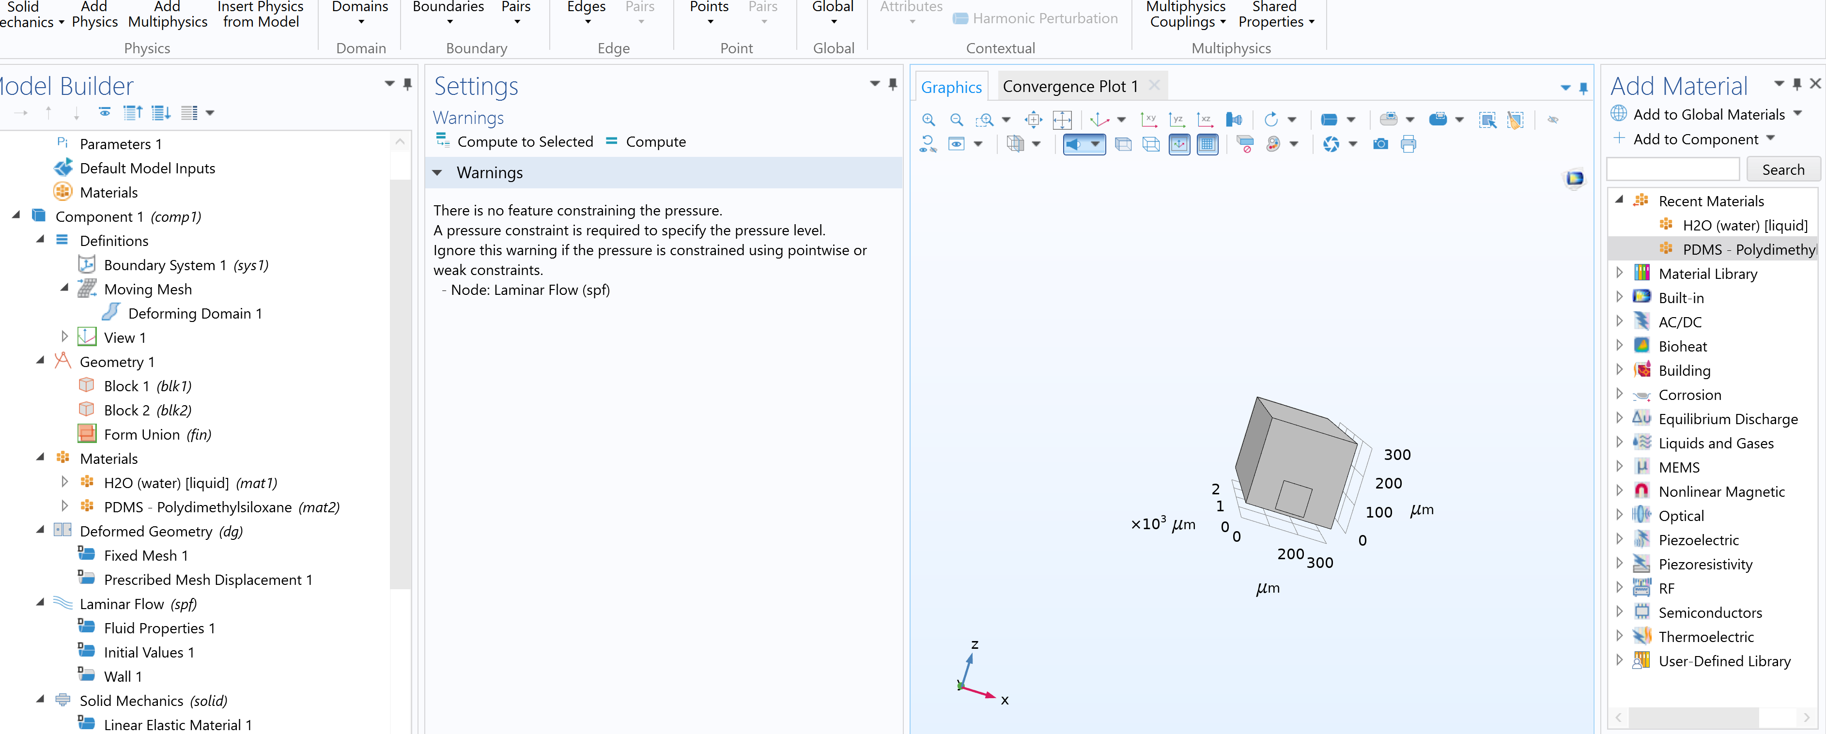Switch to YZ view
Image resolution: width=1826 pixels, height=734 pixels.
point(1176,120)
